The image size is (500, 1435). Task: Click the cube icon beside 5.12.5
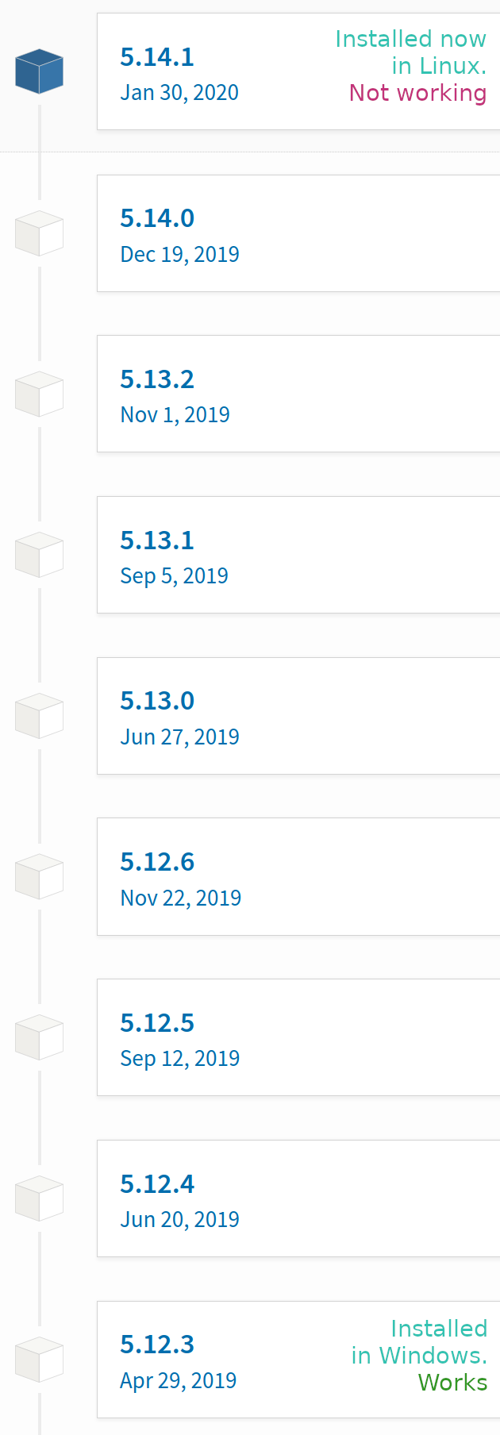pos(39,1037)
